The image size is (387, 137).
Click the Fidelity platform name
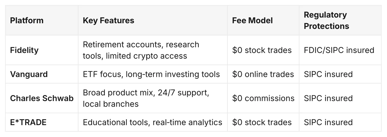click(x=24, y=50)
